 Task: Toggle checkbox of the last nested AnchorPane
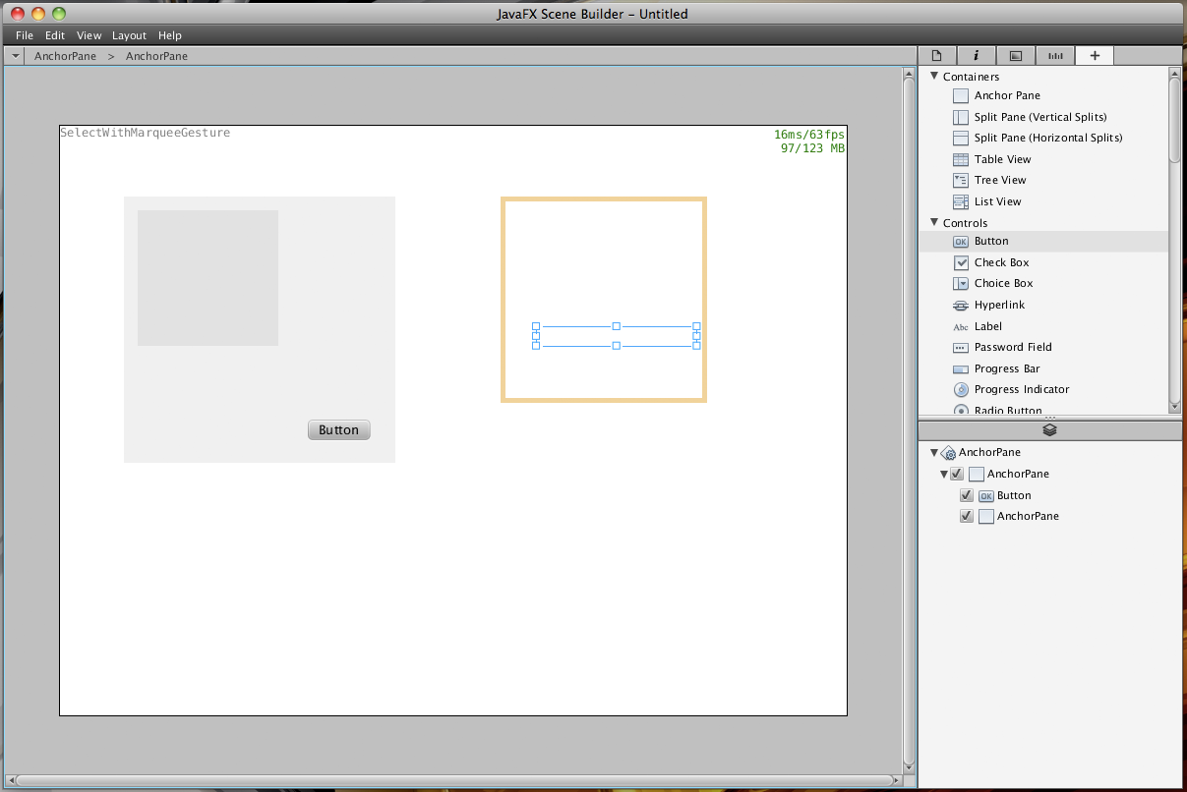(x=966, y=516)
